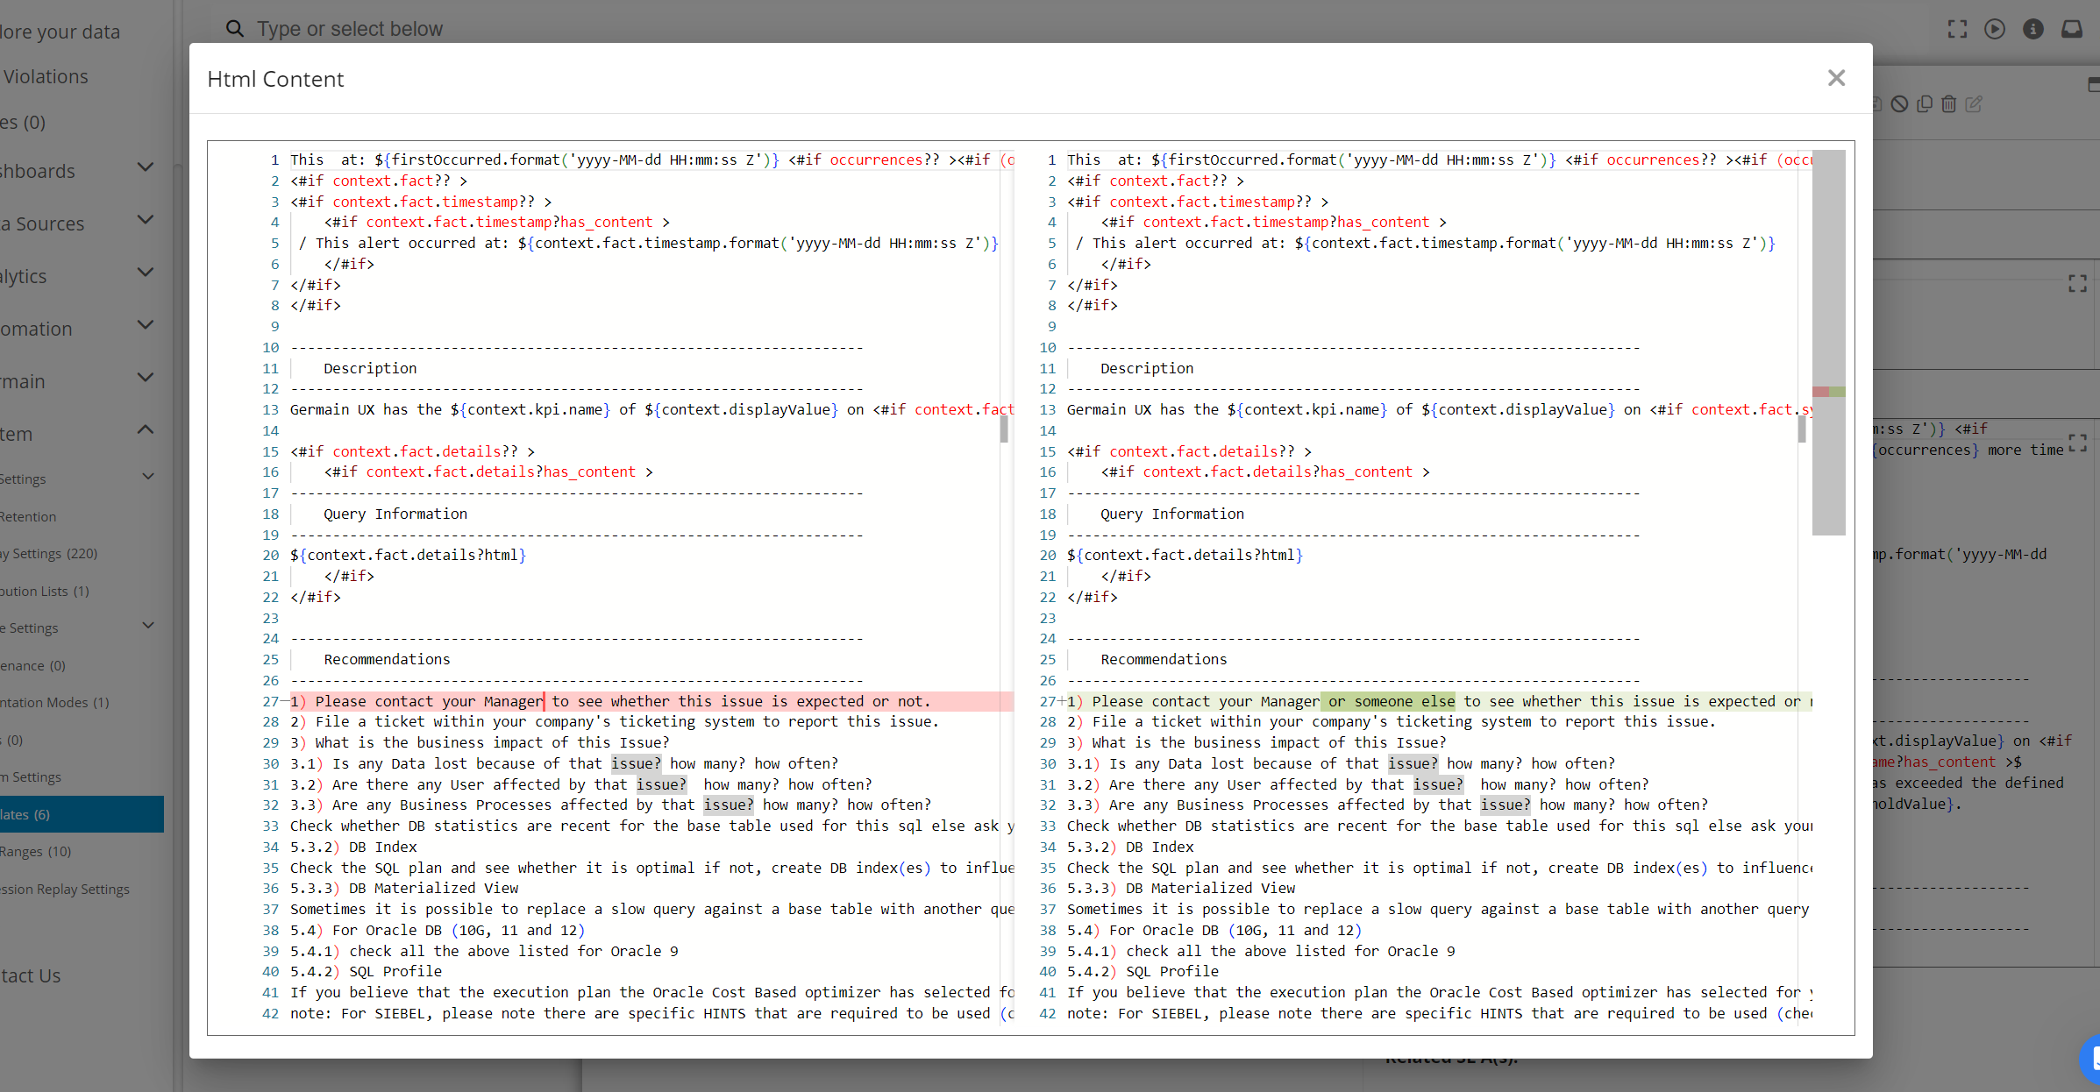Click the 'Type or select below' search field
Viewport: 2100px width, 1092px height.
pos(351,29)
